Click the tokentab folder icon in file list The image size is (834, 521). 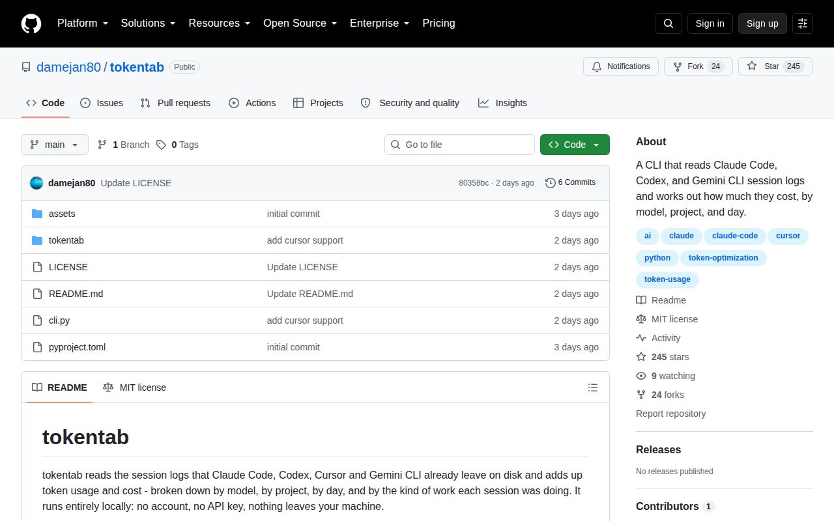pyautogui.click(x=37, y=240)
